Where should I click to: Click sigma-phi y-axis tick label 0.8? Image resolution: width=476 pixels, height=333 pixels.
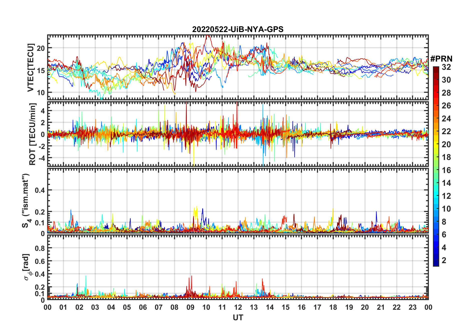[x=40, y=248]
